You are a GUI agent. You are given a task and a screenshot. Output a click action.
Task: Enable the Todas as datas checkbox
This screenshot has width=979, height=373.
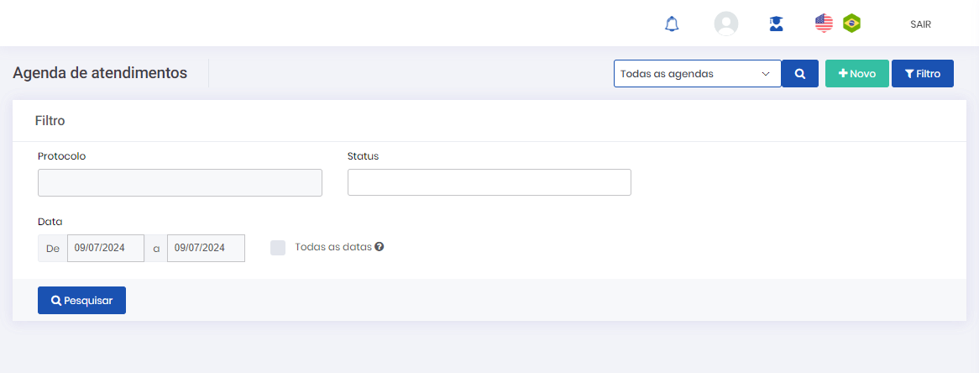point(278,248)
